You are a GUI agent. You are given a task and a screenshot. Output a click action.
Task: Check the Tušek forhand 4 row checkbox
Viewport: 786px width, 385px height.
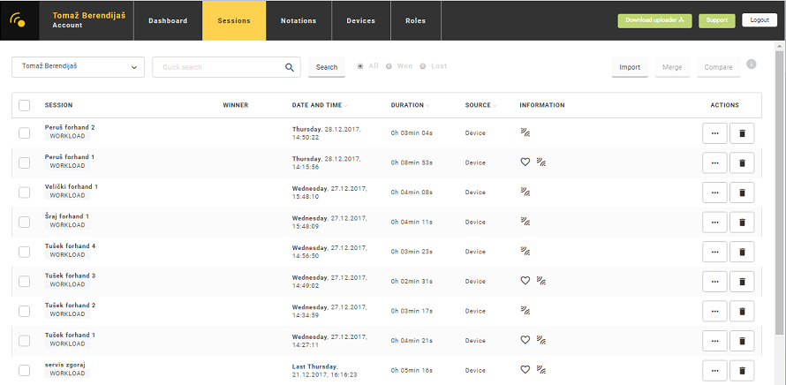coord(24,252)
